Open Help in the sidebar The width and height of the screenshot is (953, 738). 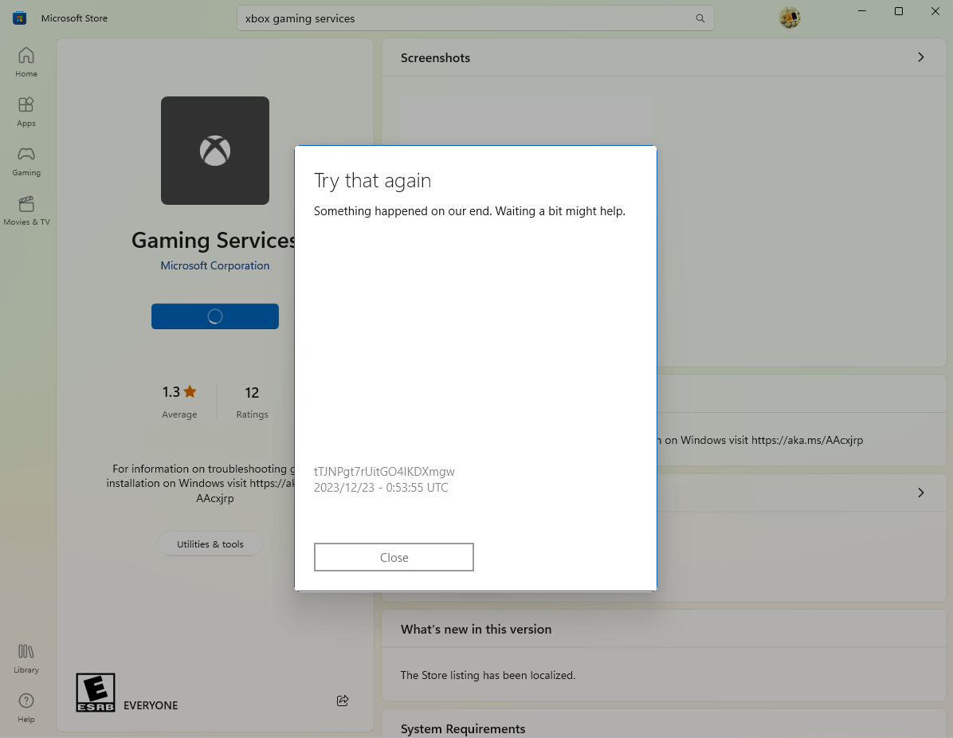(x=26, y=708)
